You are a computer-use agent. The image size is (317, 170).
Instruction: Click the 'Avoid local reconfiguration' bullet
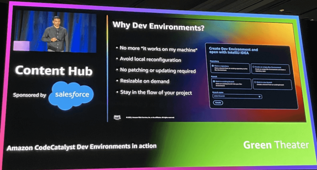coord(151,60)
